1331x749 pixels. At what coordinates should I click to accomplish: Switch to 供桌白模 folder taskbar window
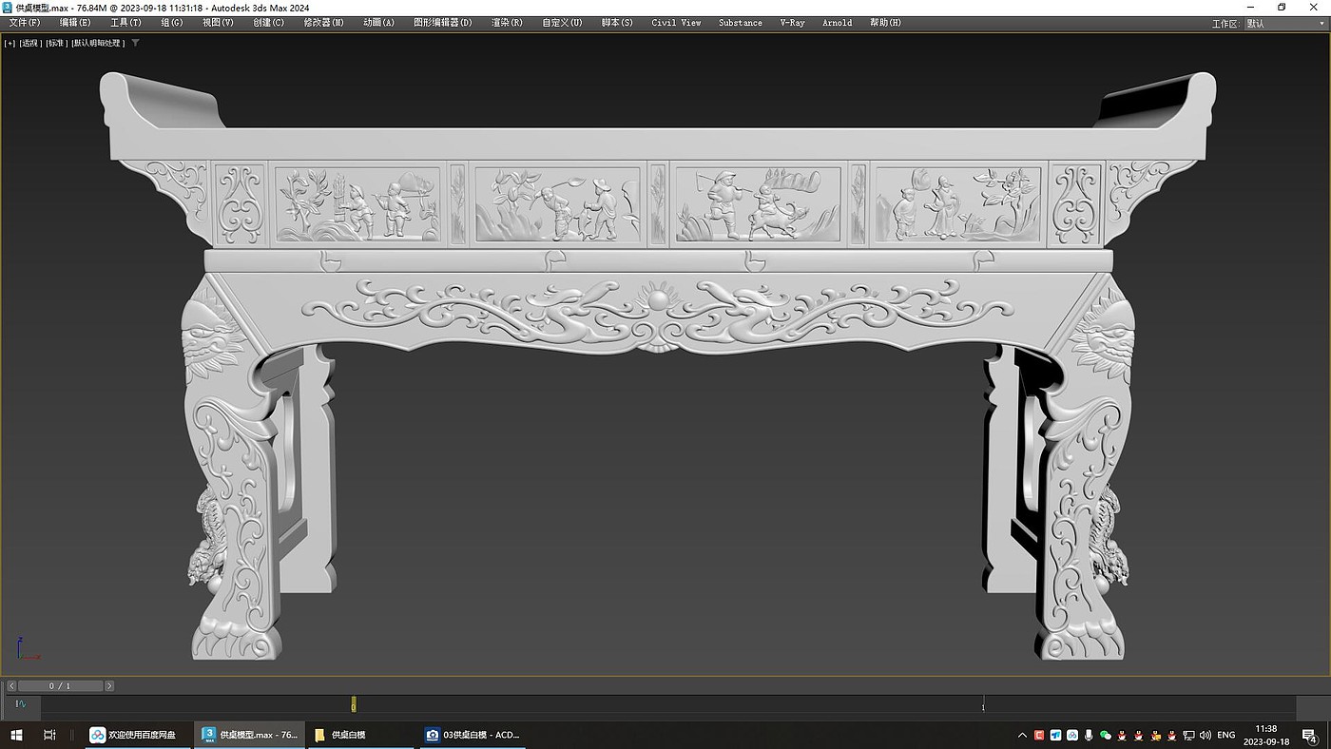pos(361,735)
